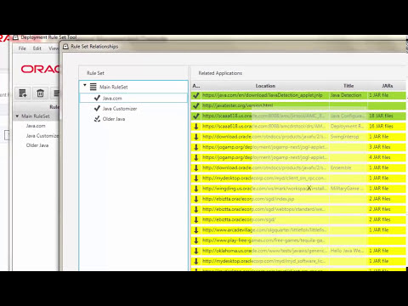The image size is (408, 306).
Task: Select the Hello Java oklahoma row
Action: [298, 251]
